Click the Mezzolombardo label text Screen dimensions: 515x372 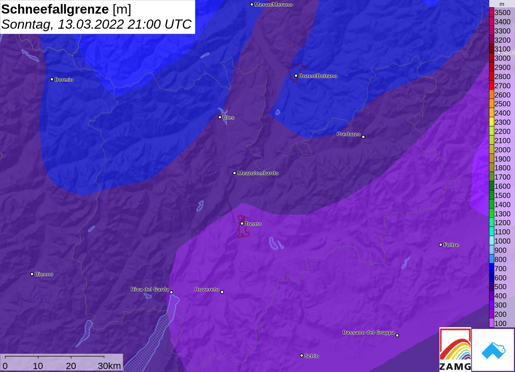[258, 173]
